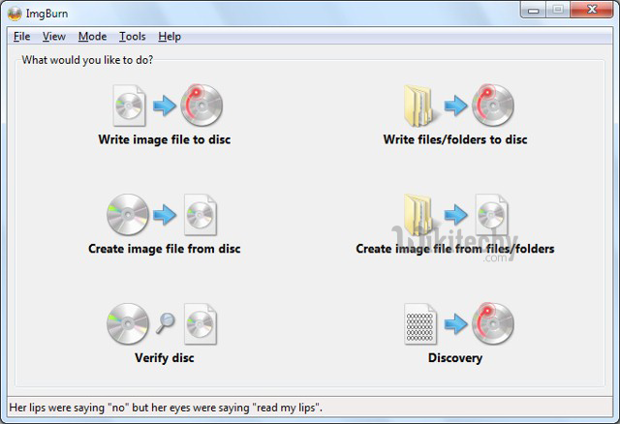Open the Mode menu

tap(93, 37)
